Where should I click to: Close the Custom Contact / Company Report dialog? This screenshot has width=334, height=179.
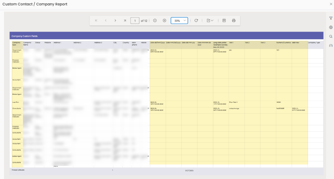point(330,4)
